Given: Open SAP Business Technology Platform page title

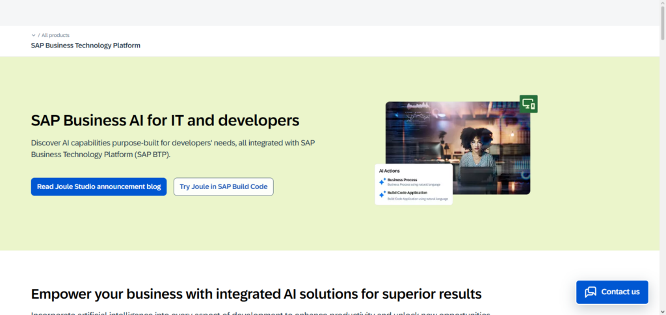Looking at the screenshot, I should tap(85, 45).
